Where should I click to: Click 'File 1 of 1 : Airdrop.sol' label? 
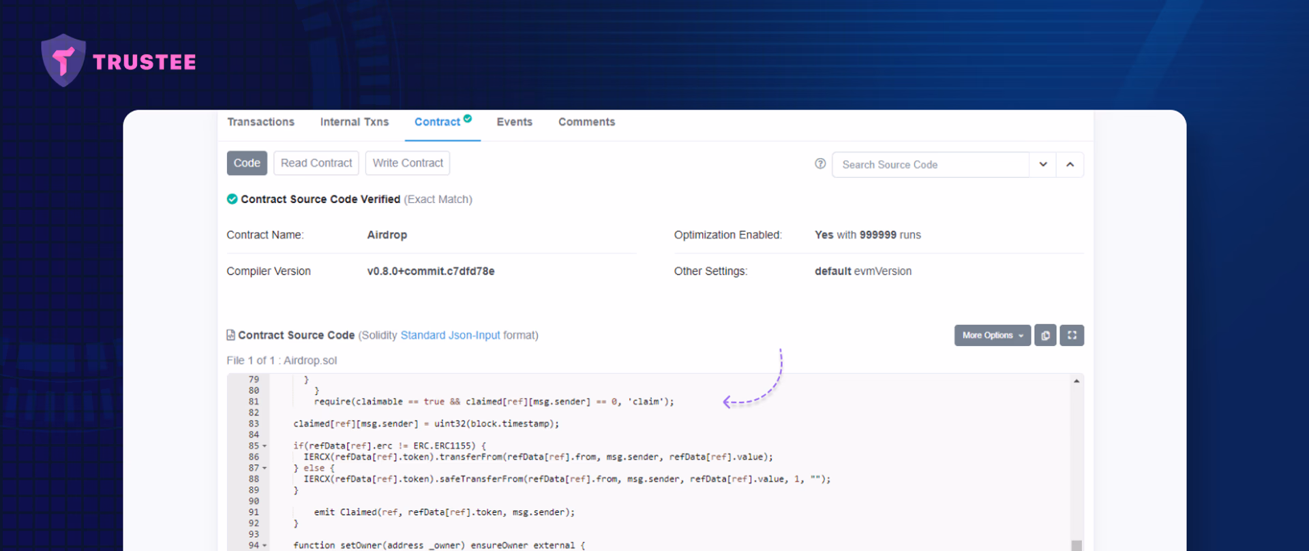(282, 360)
